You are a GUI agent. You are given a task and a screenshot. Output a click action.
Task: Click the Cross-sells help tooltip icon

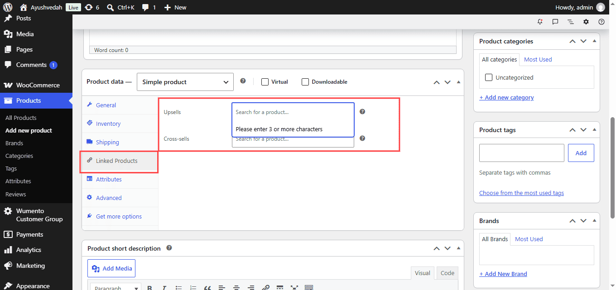362,138
